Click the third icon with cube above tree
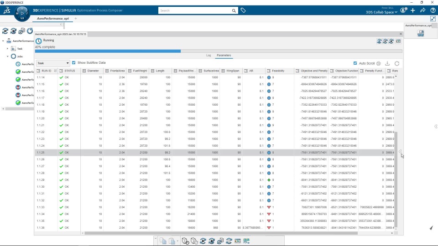438x246 pixels. 21,31
